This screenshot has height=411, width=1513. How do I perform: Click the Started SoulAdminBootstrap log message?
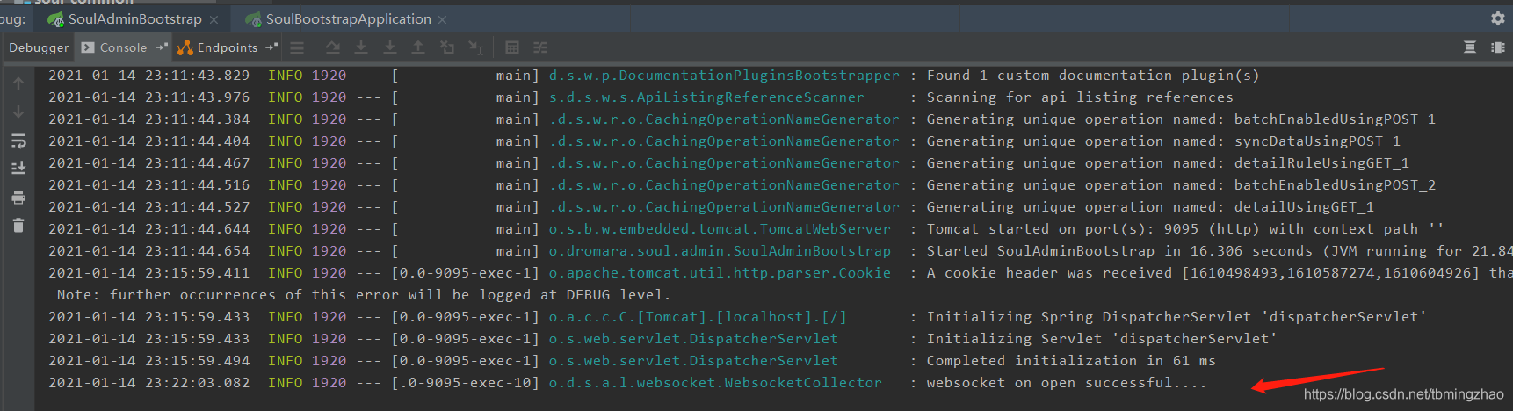(x=1220, y=251)
